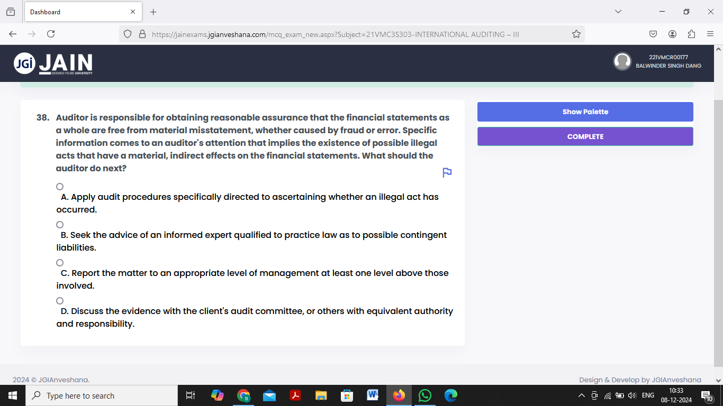Select option C radio button
The image size is (723, 406).
[x=60, y=263]
